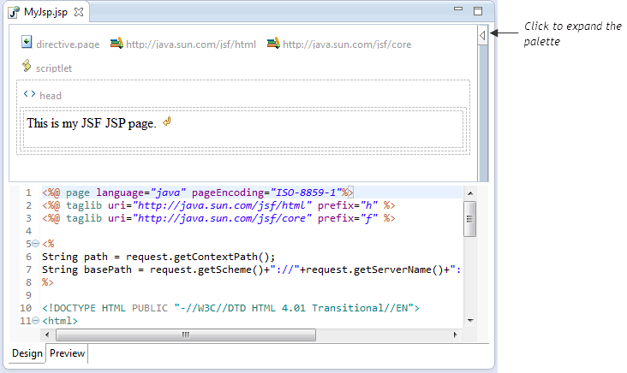The width and height of the screenshot is (627, 373).
Task: Switch to the Preview tab
Action: click(x=67, y=353)
